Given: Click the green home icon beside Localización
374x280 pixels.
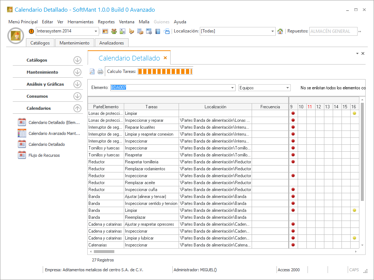Looking at the screenshot, I should 280,31.
